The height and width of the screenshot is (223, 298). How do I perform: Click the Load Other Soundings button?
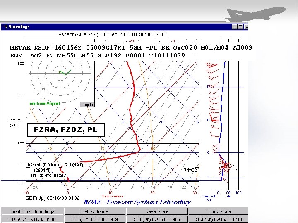pyautogui.click(x=32, y=211)
